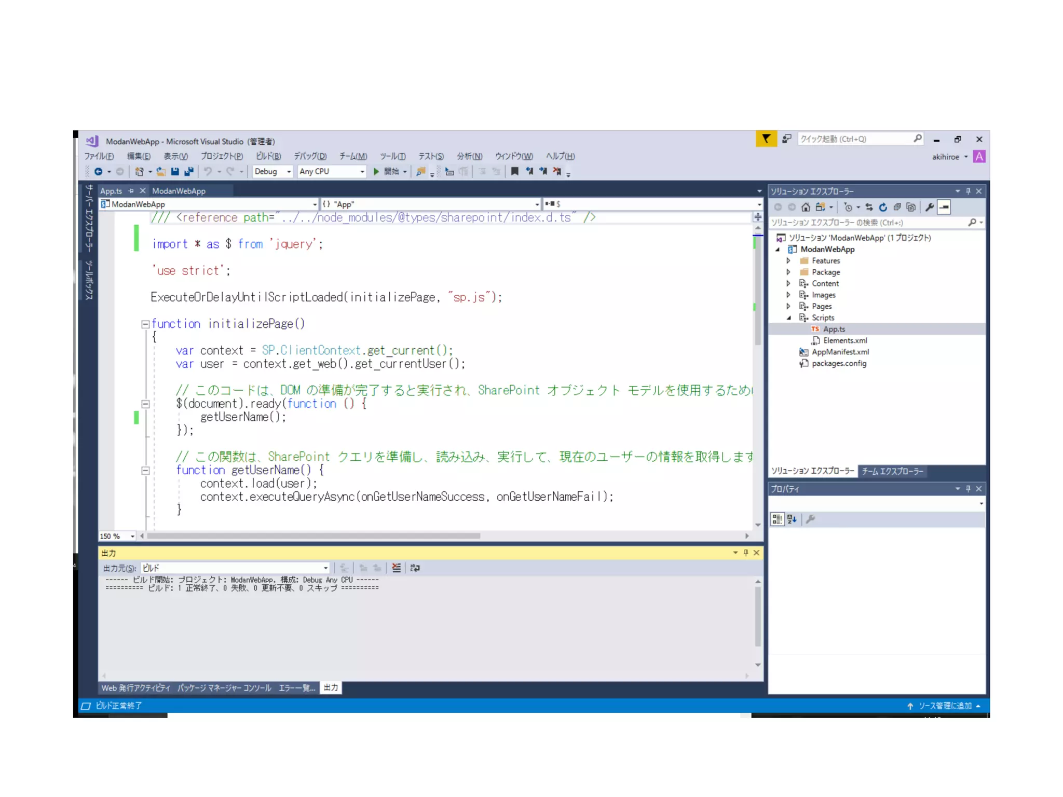Click the Quick Launch search field
The height and width of the screenshot is (797, 1063).
point(855,139)
